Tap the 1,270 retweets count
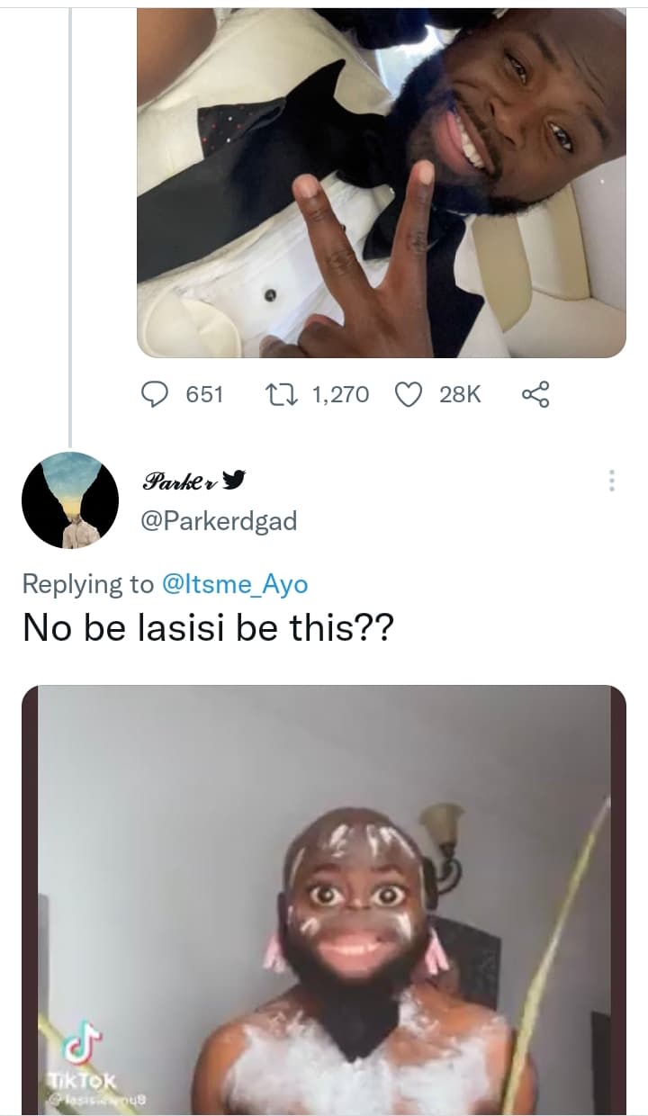The width and height of the screenshot is (648, 1116). point(340,394)
